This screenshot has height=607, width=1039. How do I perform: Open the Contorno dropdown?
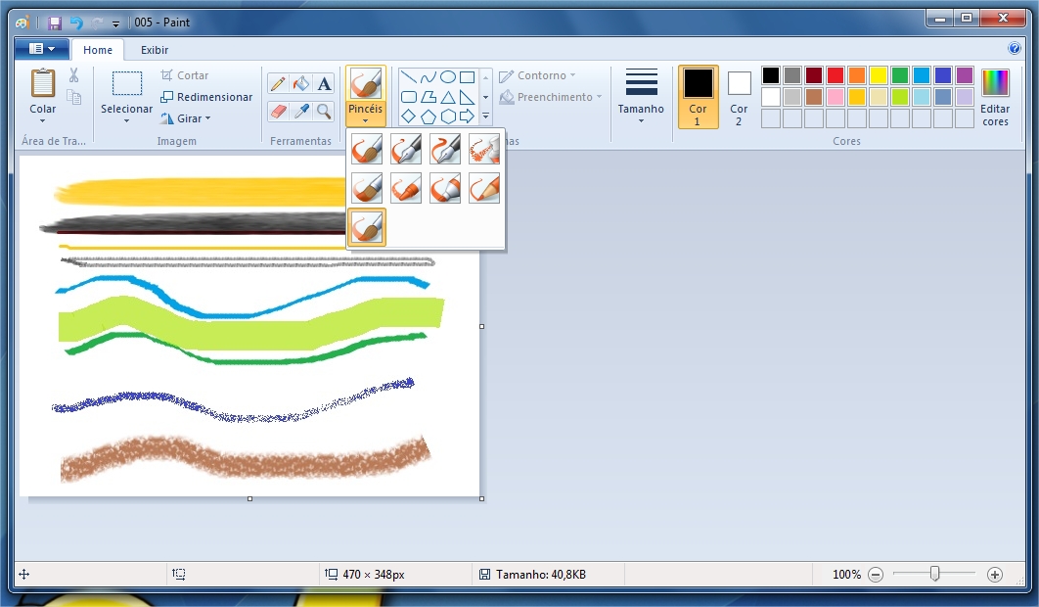536,74
